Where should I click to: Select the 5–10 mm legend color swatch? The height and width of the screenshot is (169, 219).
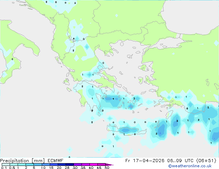[x=38, y=165]
